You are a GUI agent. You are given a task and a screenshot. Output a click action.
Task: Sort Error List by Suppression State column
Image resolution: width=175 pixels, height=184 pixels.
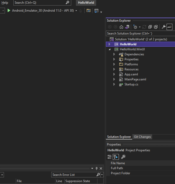coord(78,181)
